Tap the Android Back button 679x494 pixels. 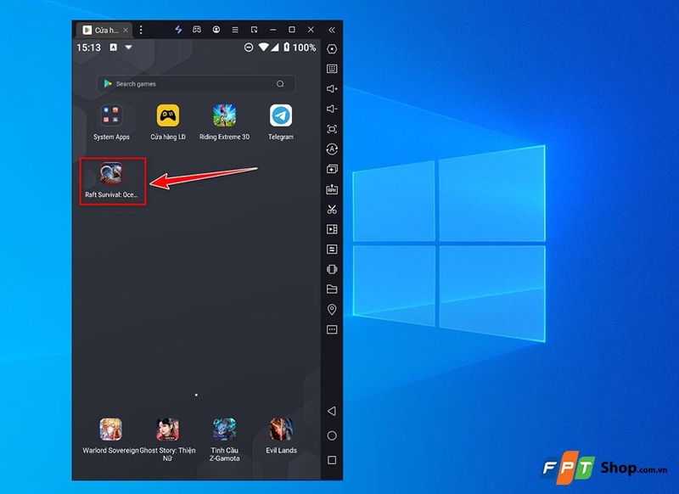tap(332, 411)
